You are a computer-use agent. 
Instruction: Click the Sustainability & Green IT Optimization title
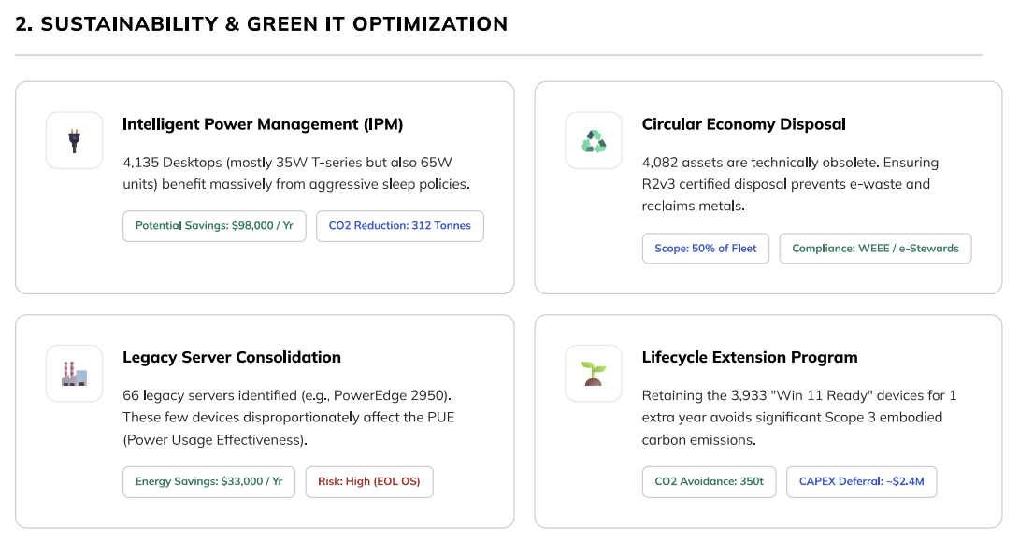262,24
